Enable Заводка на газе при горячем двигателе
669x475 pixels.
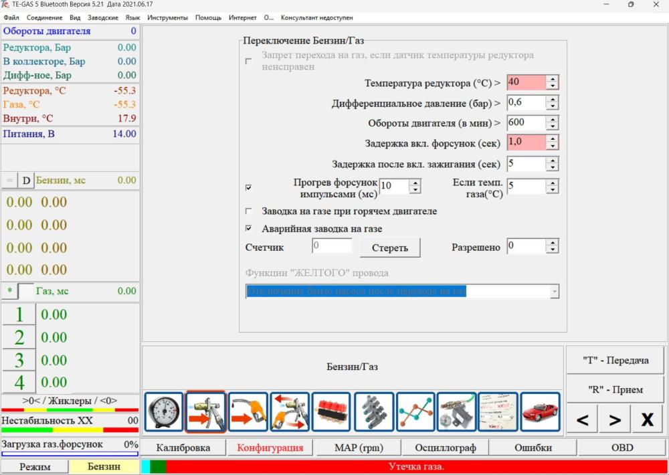tap(249, 211)
